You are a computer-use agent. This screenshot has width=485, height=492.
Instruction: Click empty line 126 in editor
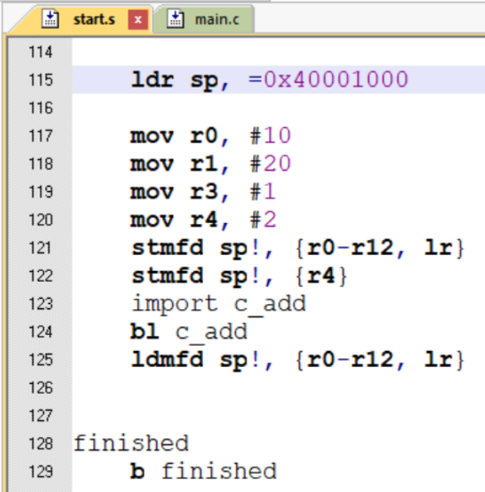tap(279, 388)
